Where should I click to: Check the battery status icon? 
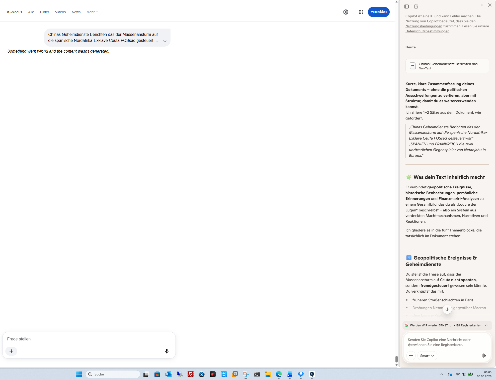(x=470, y=374)
